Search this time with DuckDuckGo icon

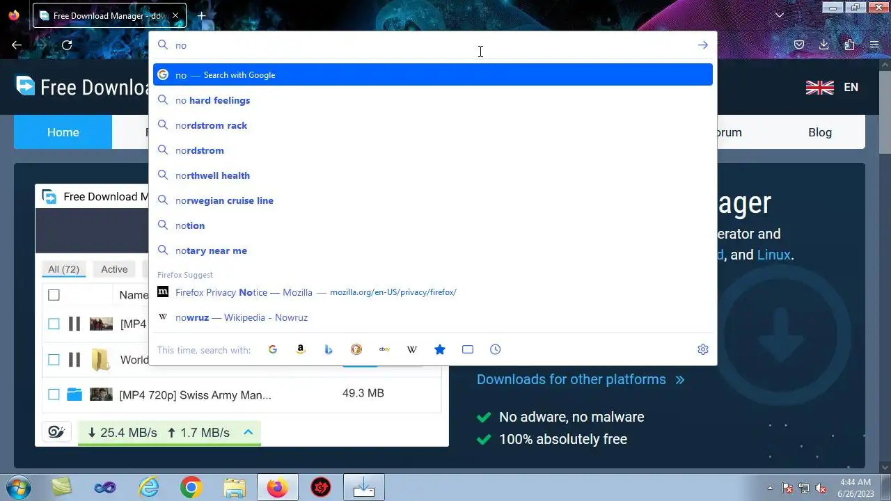(356, 349)
